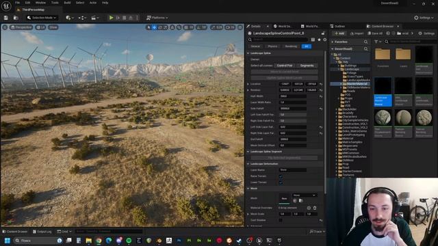Click the Add button in Content Browser

[x=339, y=33]
